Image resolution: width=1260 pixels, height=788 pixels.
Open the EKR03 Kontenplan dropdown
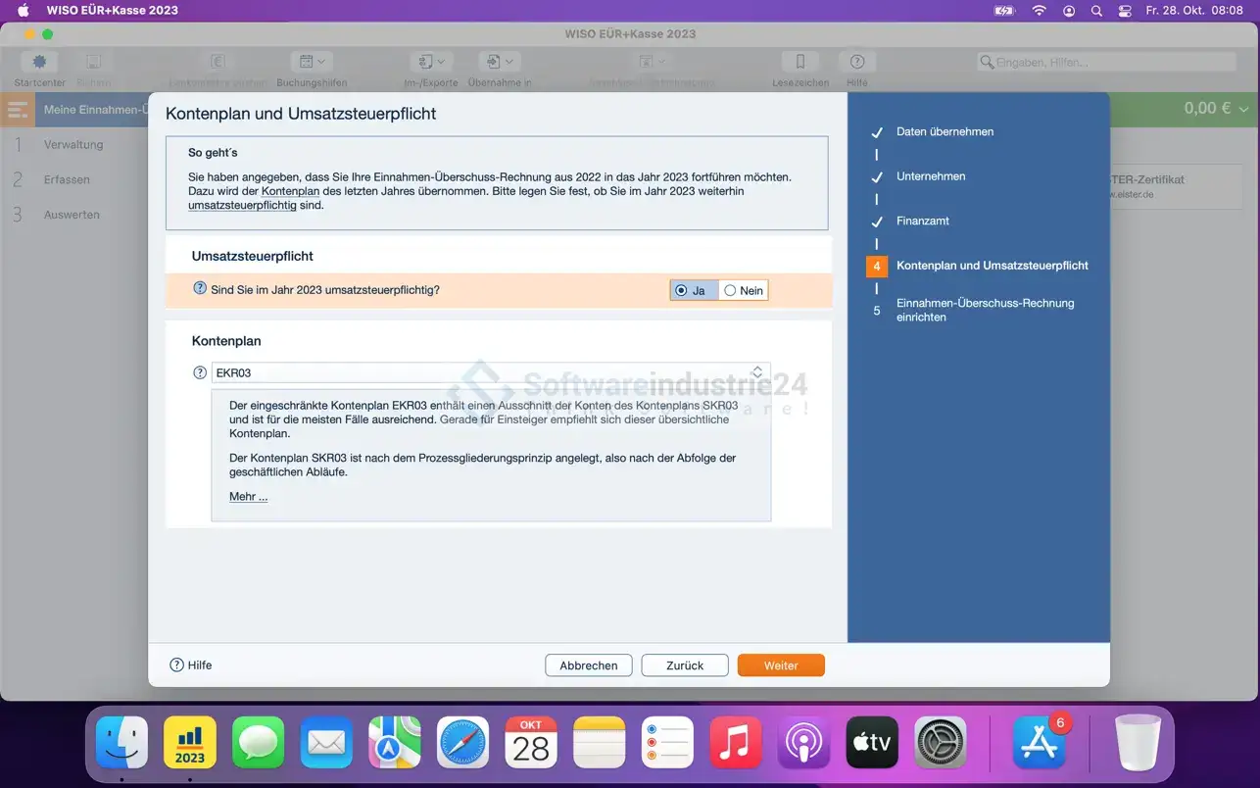pos(490,372)
